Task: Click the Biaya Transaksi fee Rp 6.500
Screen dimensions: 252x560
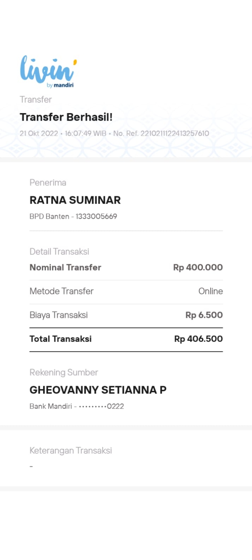Action: click(204, 315)
